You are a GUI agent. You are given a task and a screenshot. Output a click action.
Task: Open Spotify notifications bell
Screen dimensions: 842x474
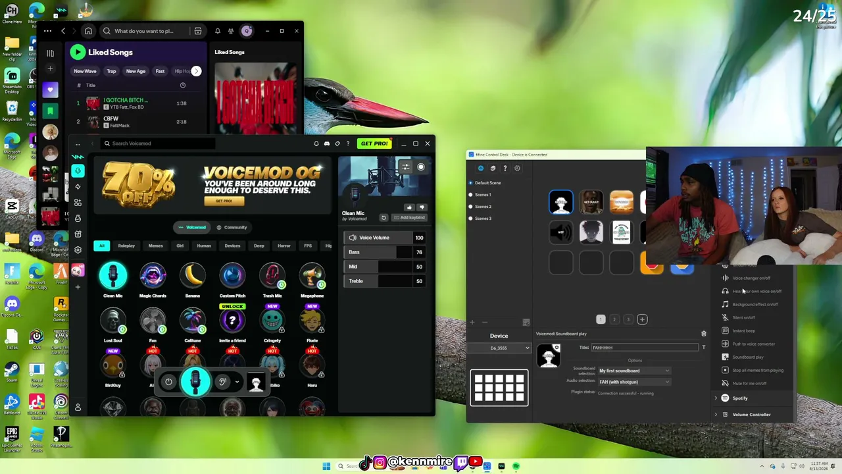[x=218, y=31]
